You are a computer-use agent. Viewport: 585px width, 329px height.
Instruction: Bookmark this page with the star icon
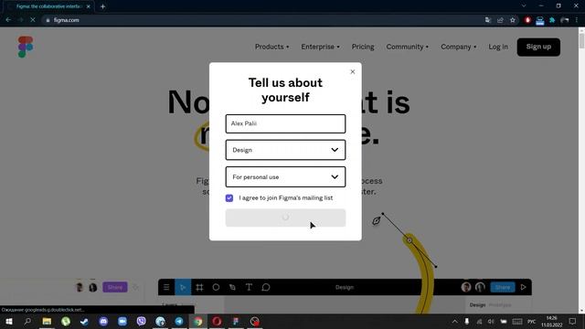point(513,20)
